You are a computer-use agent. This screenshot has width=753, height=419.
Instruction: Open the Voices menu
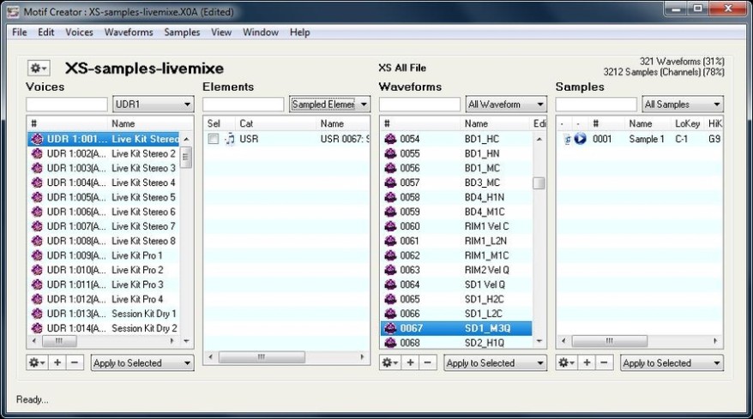click(x=79, y=33)
